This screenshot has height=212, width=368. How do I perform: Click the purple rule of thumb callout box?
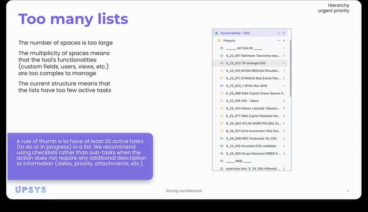click(x=80, y=156)
